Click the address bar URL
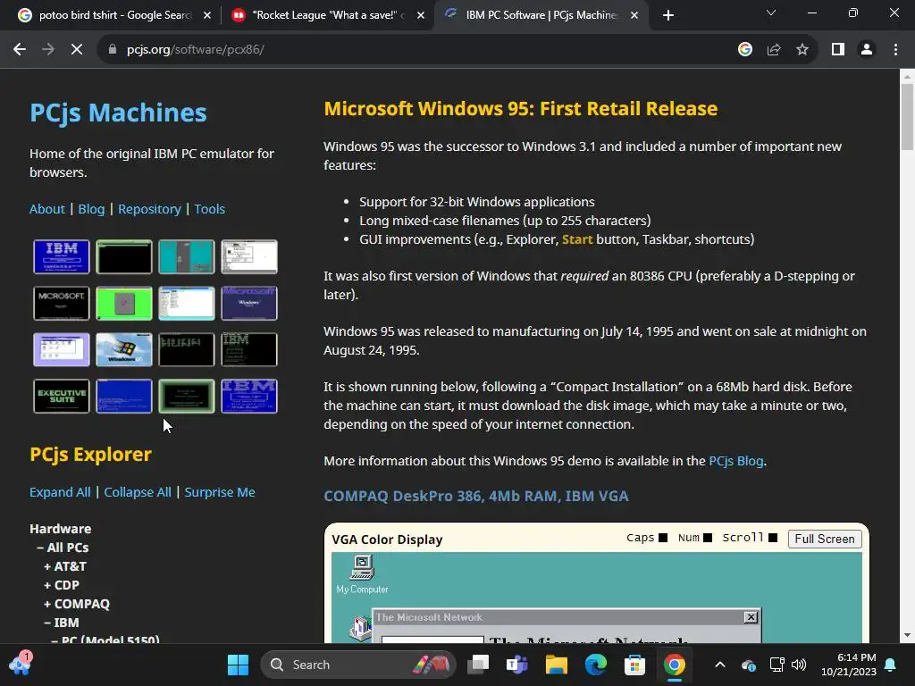 click(x=196, y=50)
